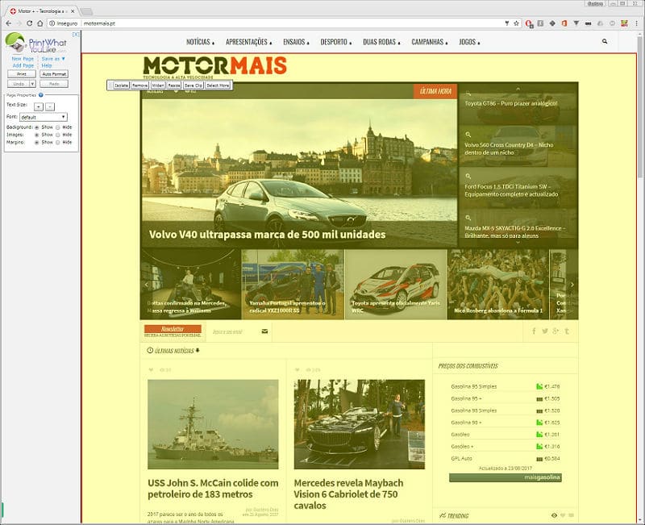The image size is (645, 525).
Task: Reload the page with refresh icon
Action: (x=30, y=23)
